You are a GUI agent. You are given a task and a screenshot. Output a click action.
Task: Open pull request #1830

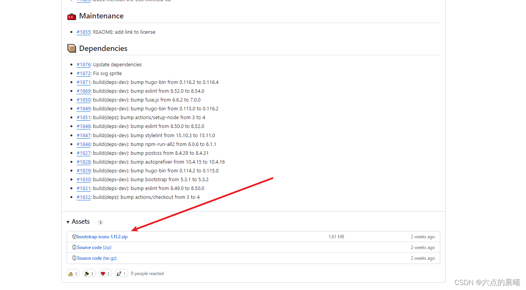click(x=83, y=180)
